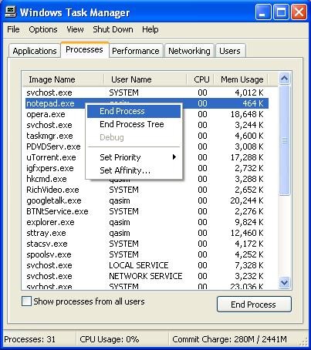This screenshot has height=350, width=311.
Task: Select the notepad.exe process row
Action: [147, 103]
